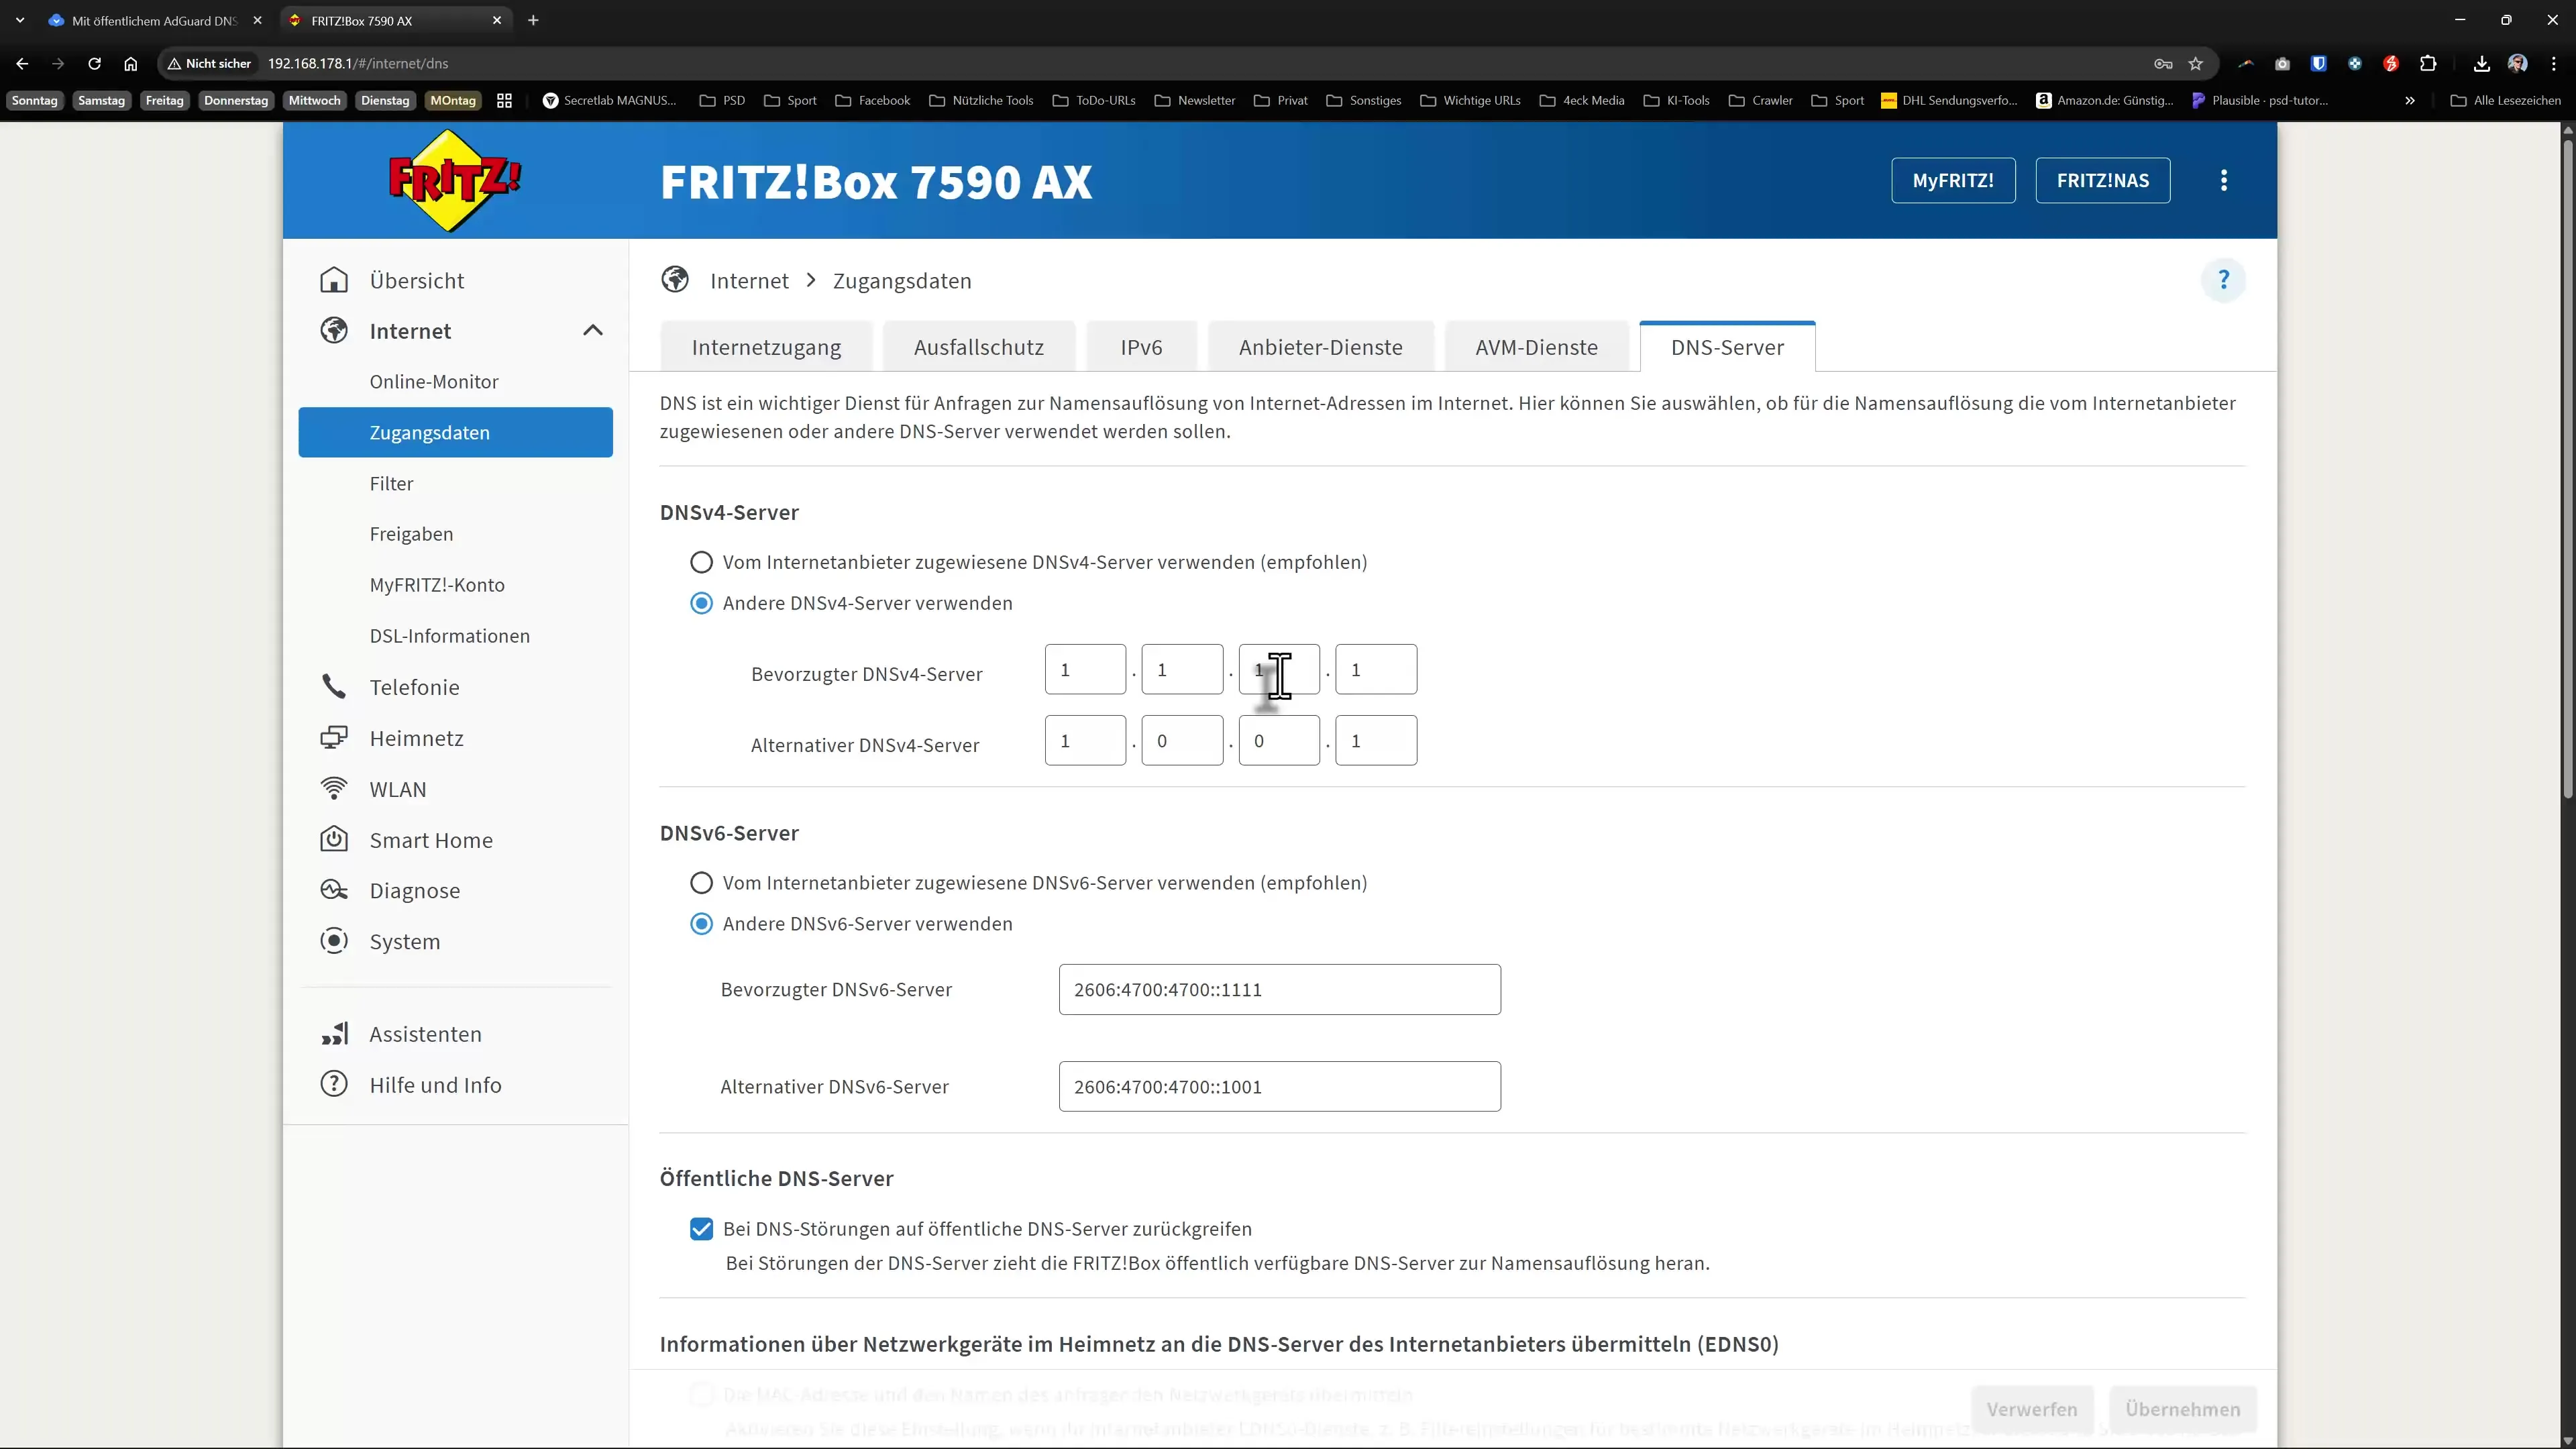The image size is (2576, 1449).
Task: Uncheck 'Bei DNS-Störungen auf öffentliche DNS-Server zurückgreifen'
Action: [x=701, y=1229]
